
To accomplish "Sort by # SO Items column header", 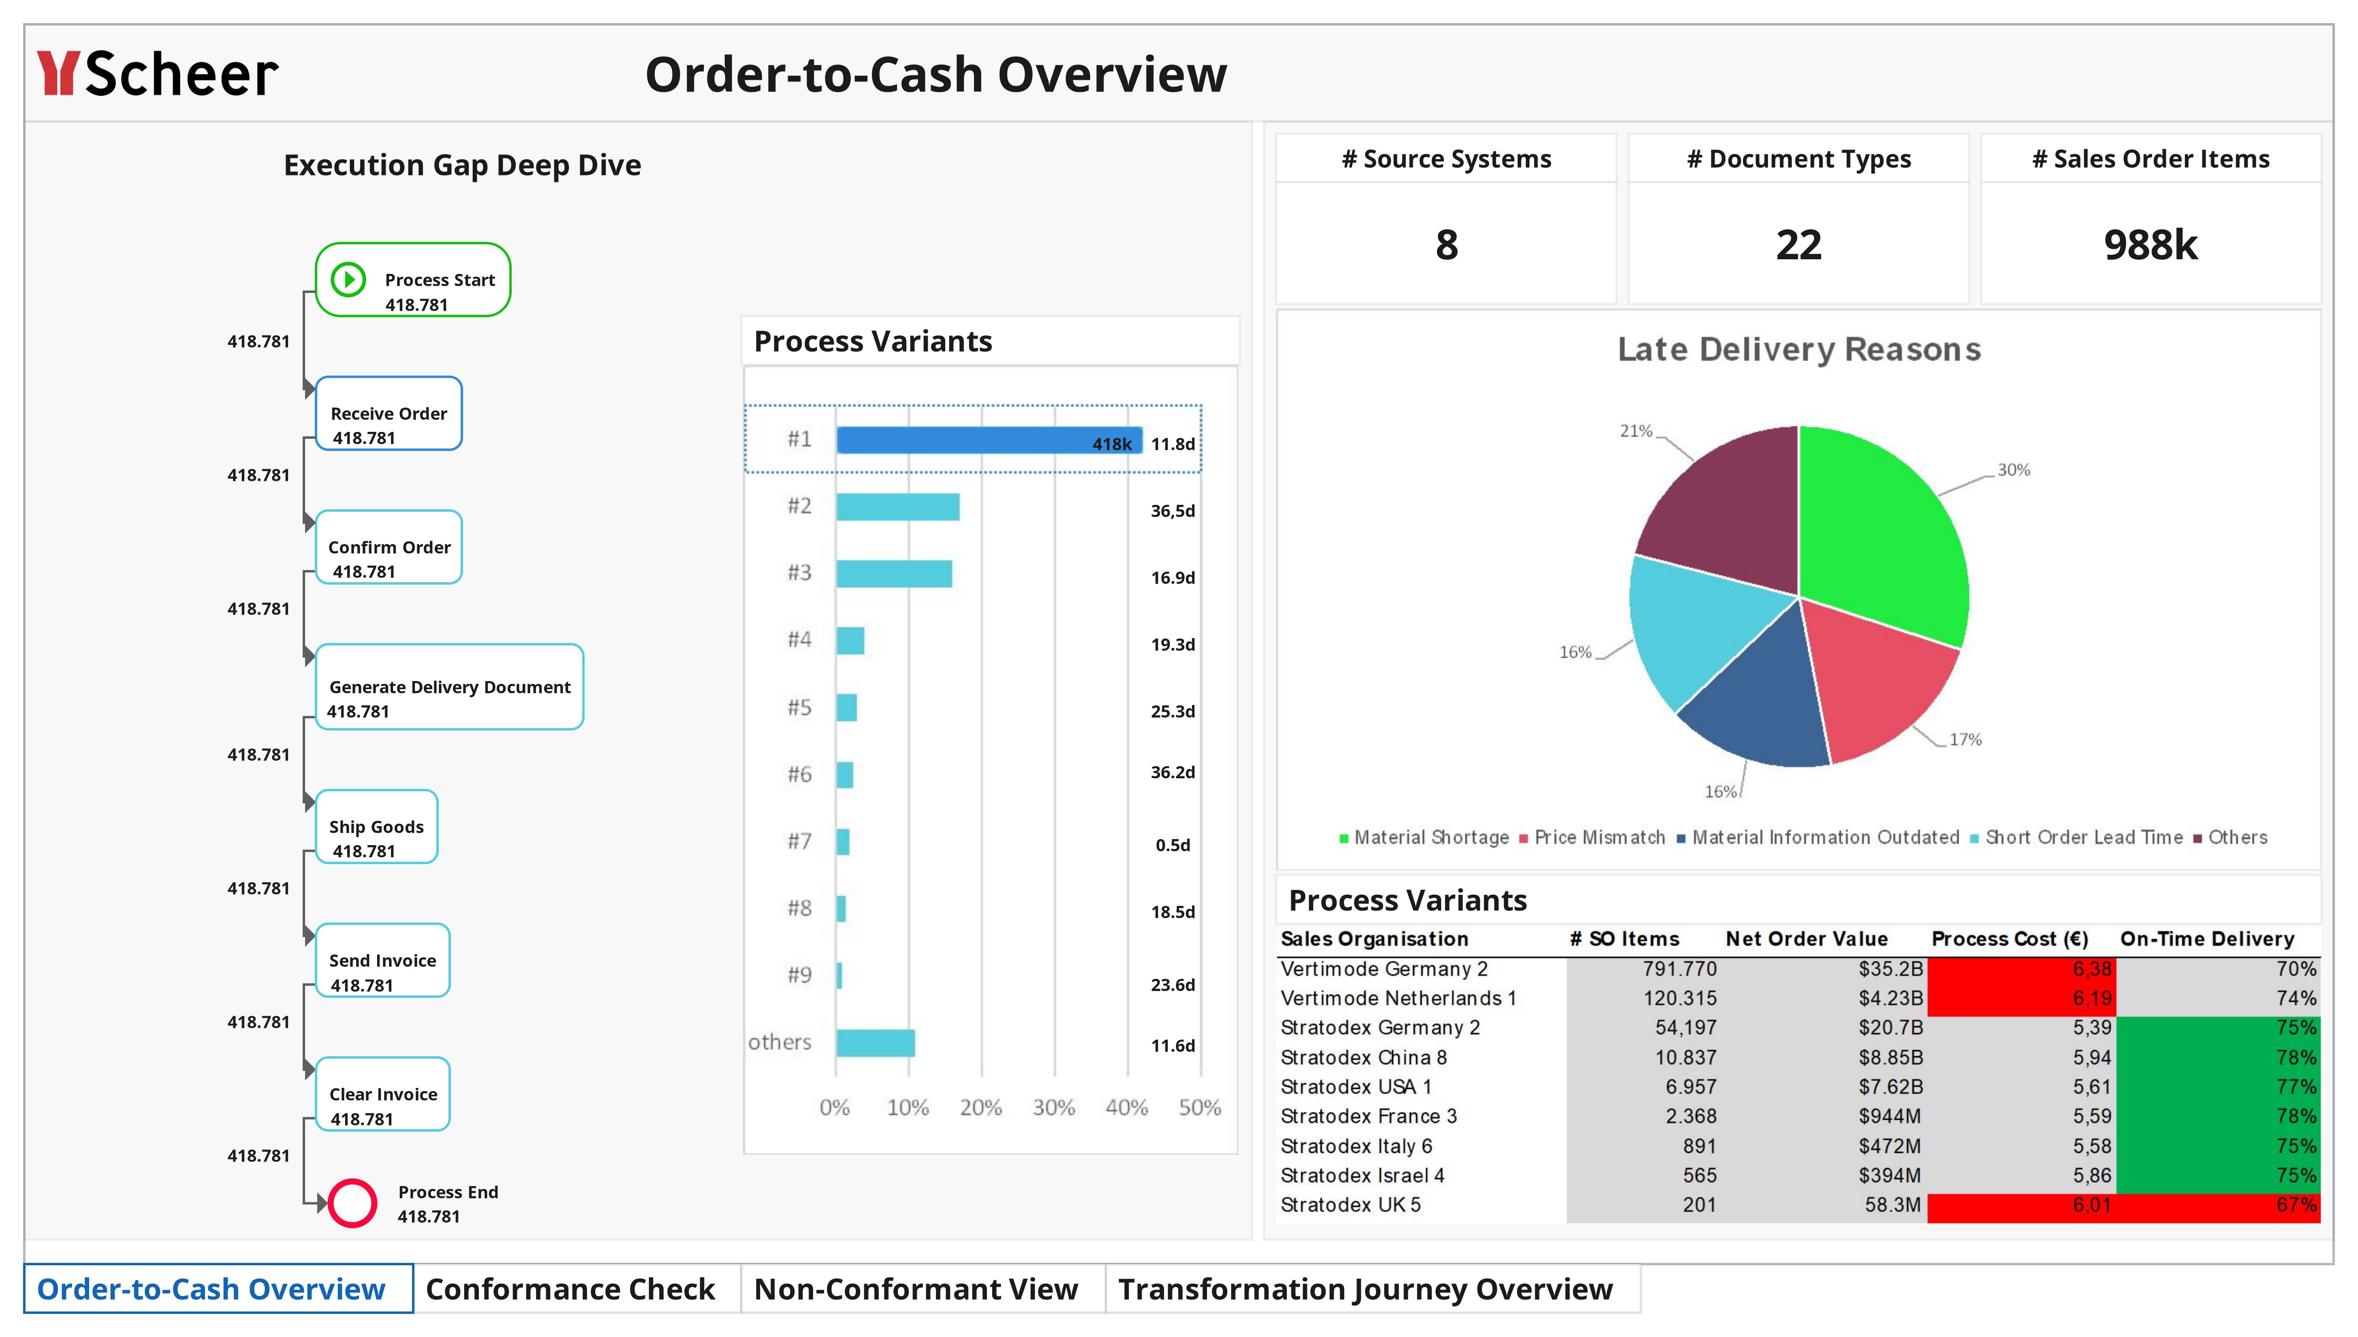I will click(x=1624, y=940).
